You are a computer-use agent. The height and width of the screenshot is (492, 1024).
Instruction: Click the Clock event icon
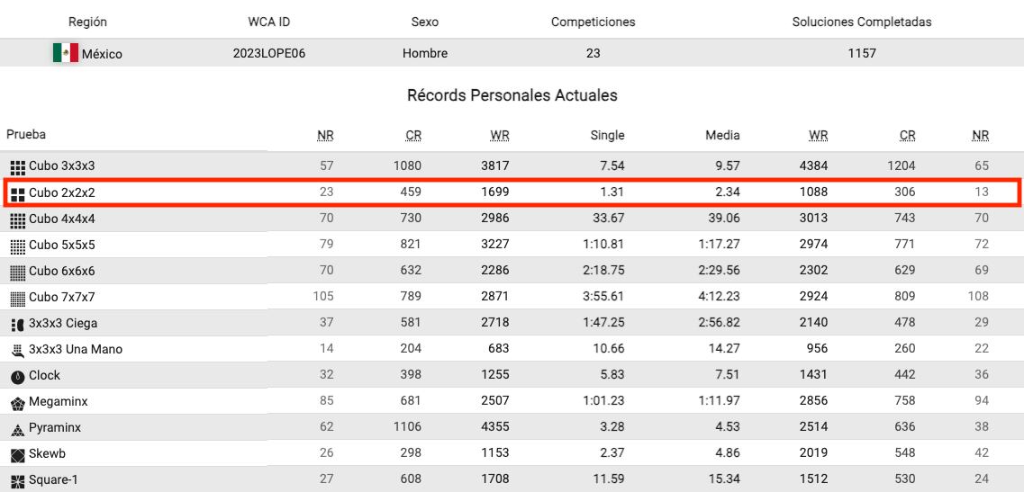18,376
